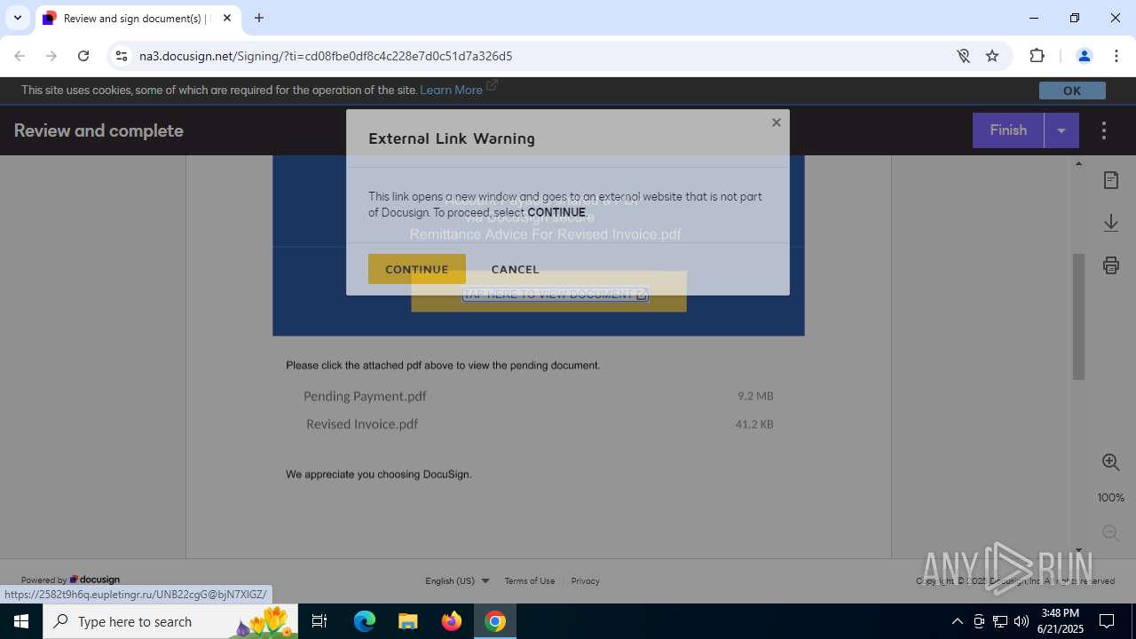Viewport: 1136px width, 639px height.
Task: Click the zoom out magnifier icon
Action: point(1110,532)
